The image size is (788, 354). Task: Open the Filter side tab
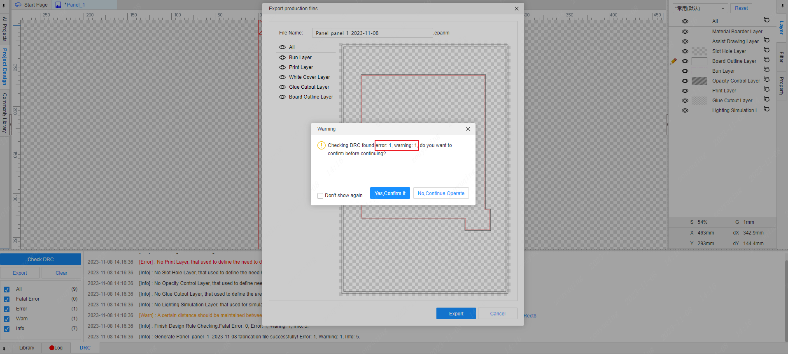pos(781,57)
